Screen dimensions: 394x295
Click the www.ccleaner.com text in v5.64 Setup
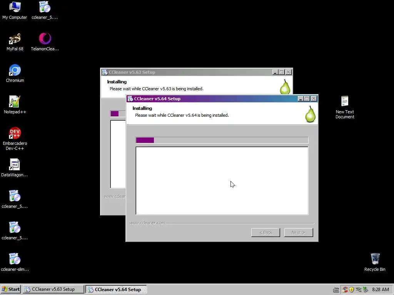pos(147,223)
